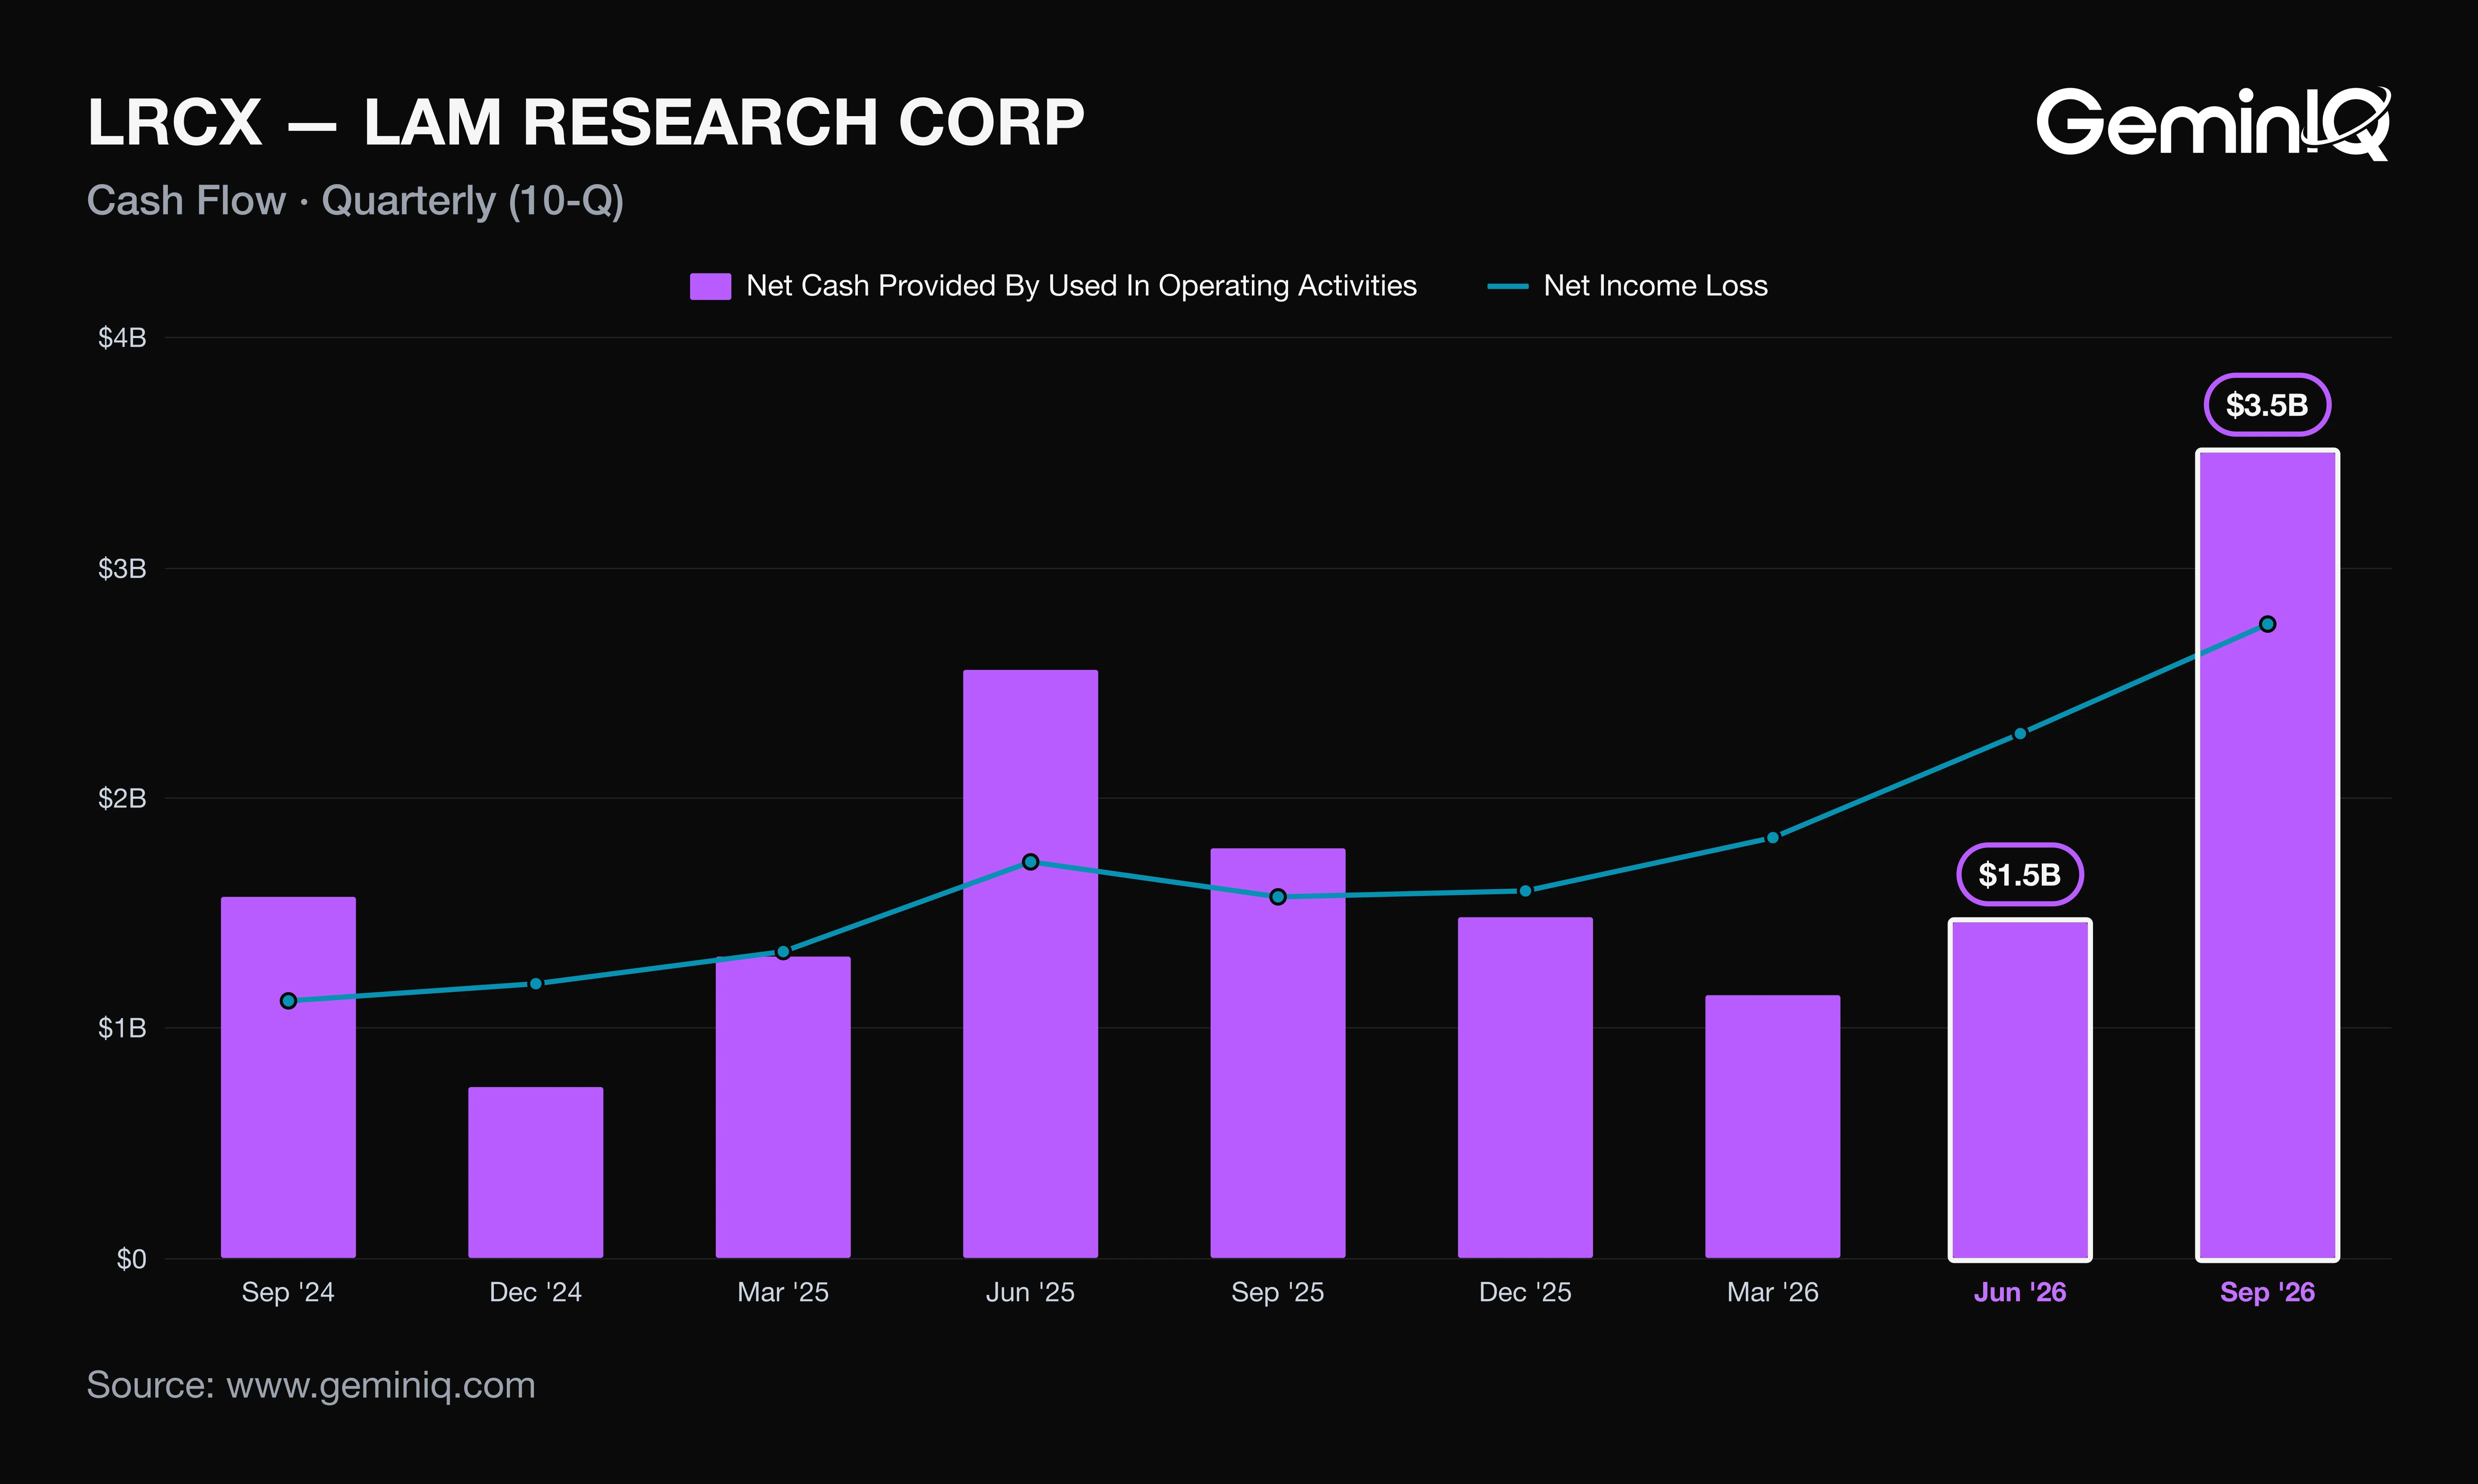Click the GeminIQ logo
This screenshot has width=2478, height=1484.
click(2213, 123)
